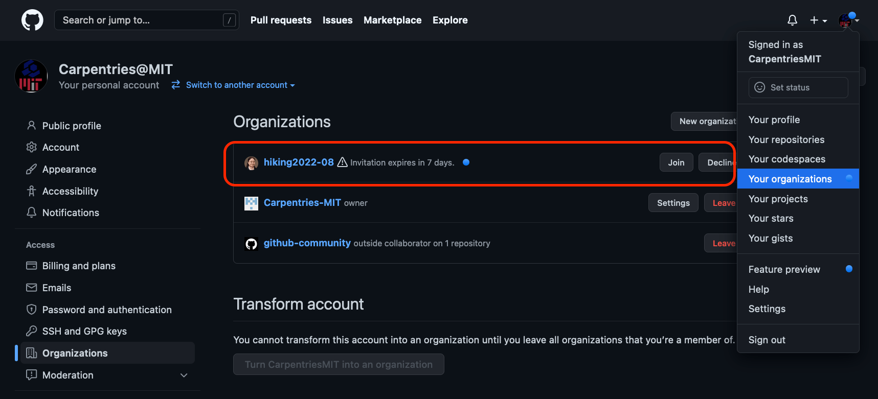Image resolution: width=878 pixels, height=399 pixels.
Task: Select Your stars from the user menu
Action: coord(798,218)
